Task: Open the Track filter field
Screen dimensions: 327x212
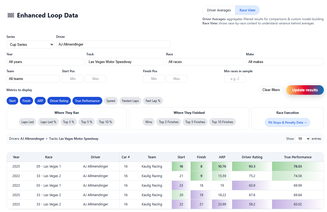Action: [125, 62]
